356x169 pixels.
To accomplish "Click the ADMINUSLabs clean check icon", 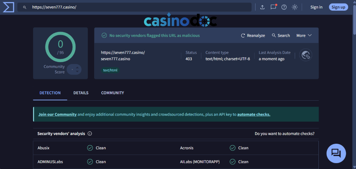I will pos(90,162).
